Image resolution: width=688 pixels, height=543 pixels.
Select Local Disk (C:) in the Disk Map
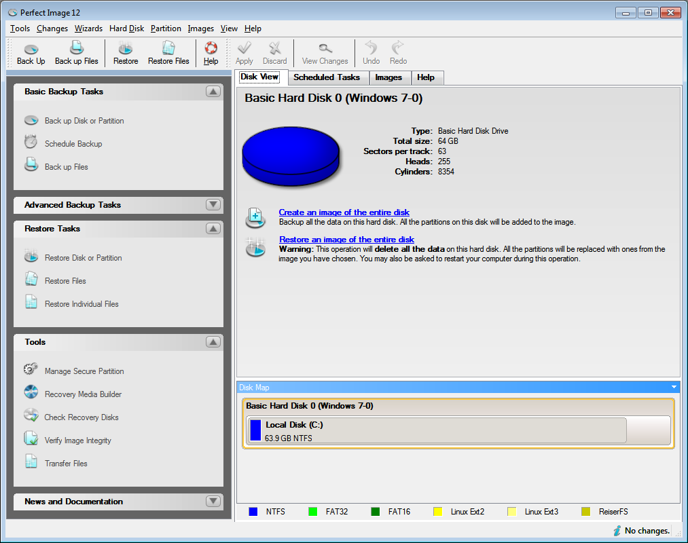pos(435,430)
